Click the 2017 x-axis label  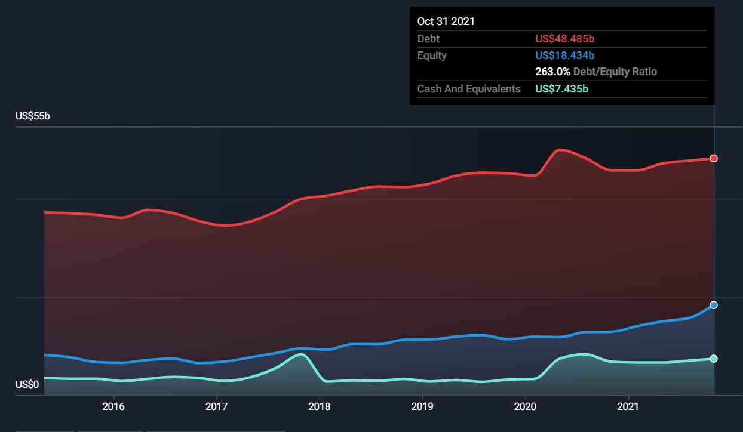coord(216,406)
